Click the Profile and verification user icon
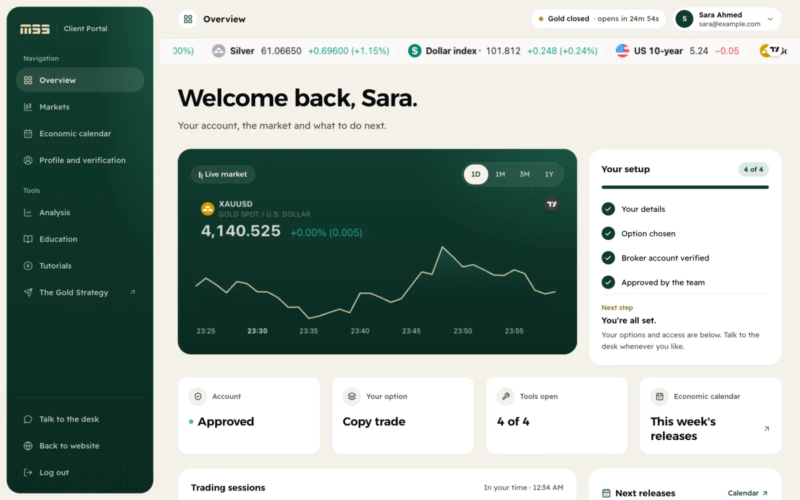This screenshot has width=800, height=500. [28, 160]
